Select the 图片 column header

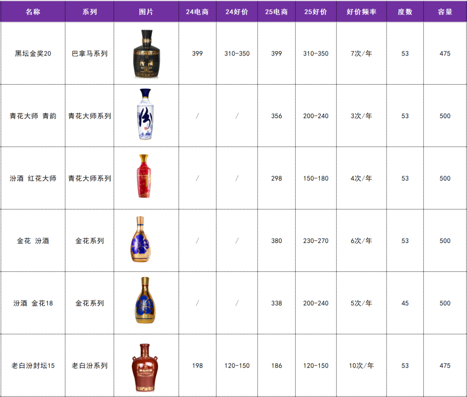(146, 12)
